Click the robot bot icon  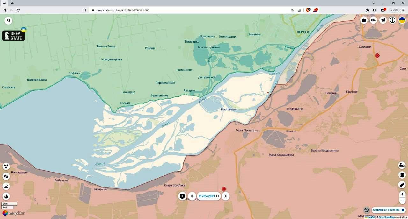(x=364, y=20)
